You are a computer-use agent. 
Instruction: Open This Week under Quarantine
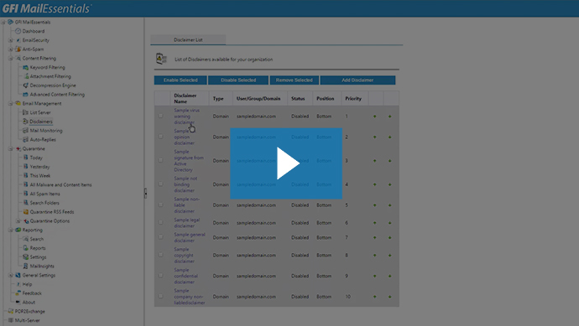40,175
